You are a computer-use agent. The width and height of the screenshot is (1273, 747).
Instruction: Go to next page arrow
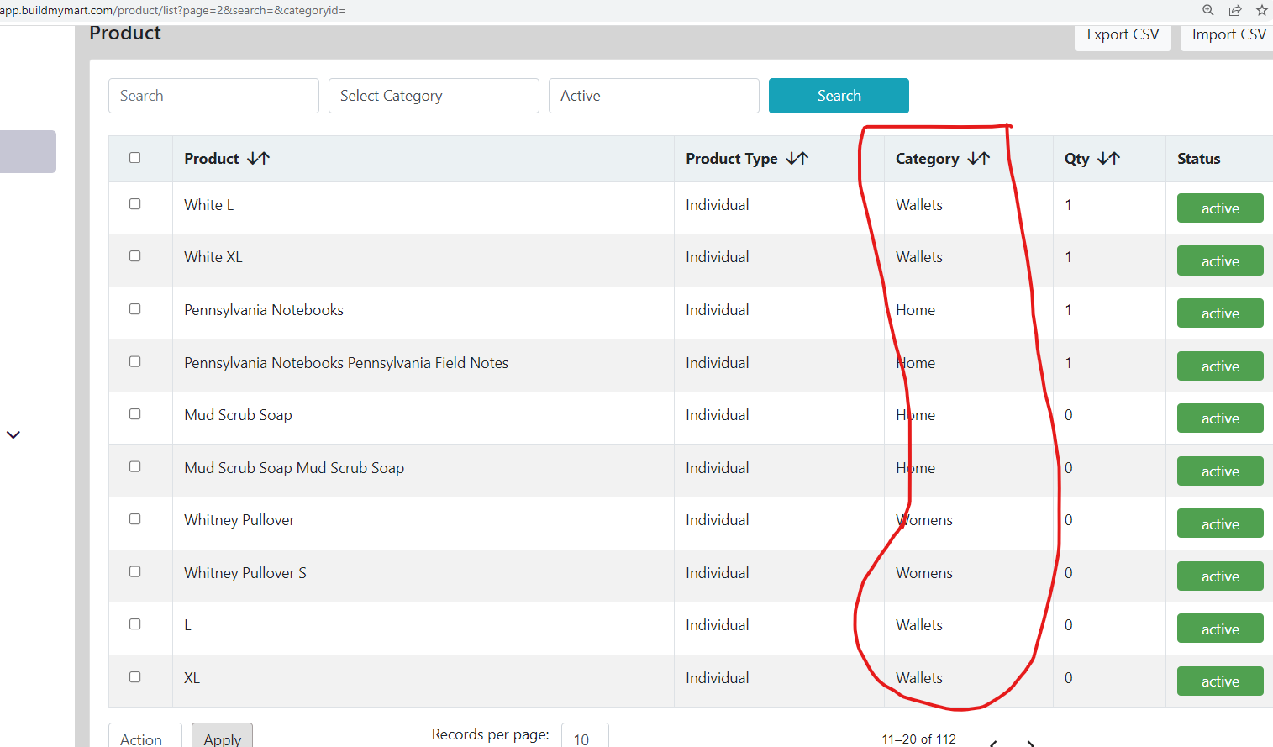1030,743
